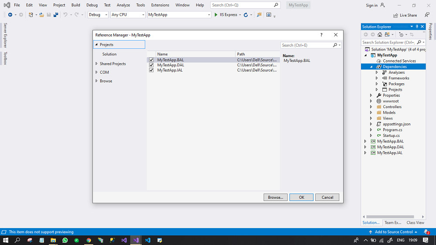Uncheck the MyTestApp.DAL reference checkbox

(151, 65)
